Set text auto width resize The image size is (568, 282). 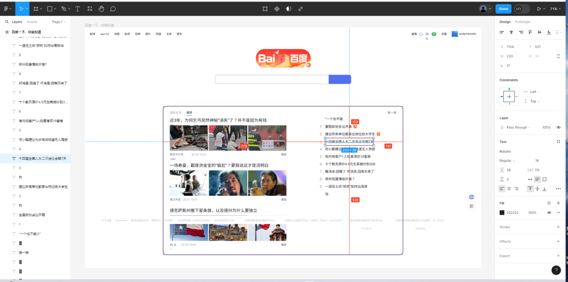pyautogui.click(x=530, y=179)
